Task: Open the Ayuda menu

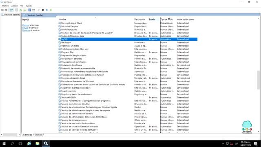Action: [29, 6]
